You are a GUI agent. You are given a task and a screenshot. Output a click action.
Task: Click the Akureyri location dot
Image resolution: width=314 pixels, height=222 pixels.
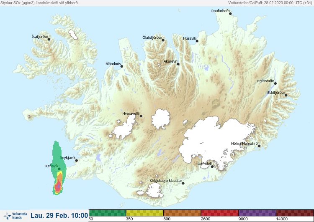(178, 64)
